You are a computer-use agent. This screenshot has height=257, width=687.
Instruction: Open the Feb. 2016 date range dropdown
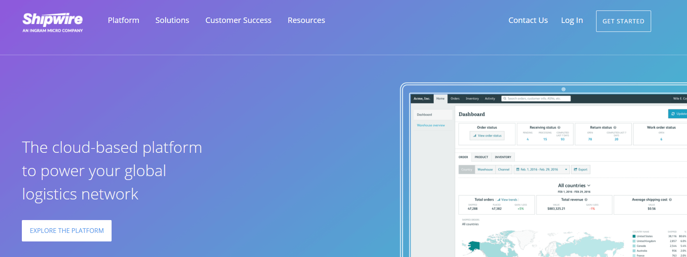[x=541, y=170]
